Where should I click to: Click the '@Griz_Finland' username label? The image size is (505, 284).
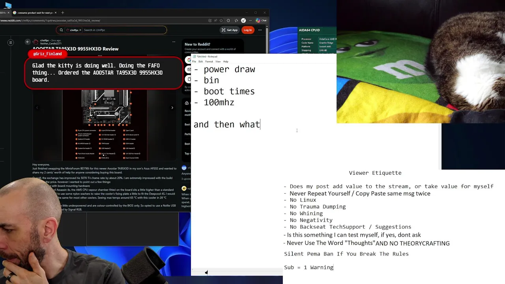click(47, 54)
